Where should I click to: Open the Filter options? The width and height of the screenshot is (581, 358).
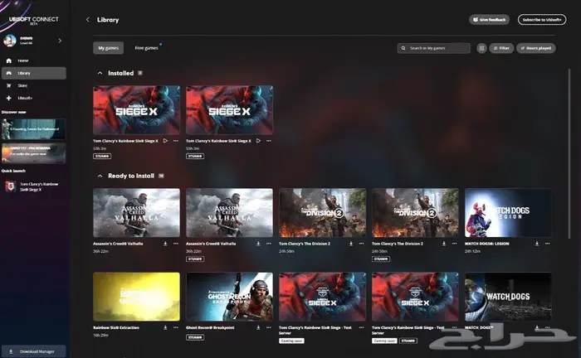pos(500,49)
